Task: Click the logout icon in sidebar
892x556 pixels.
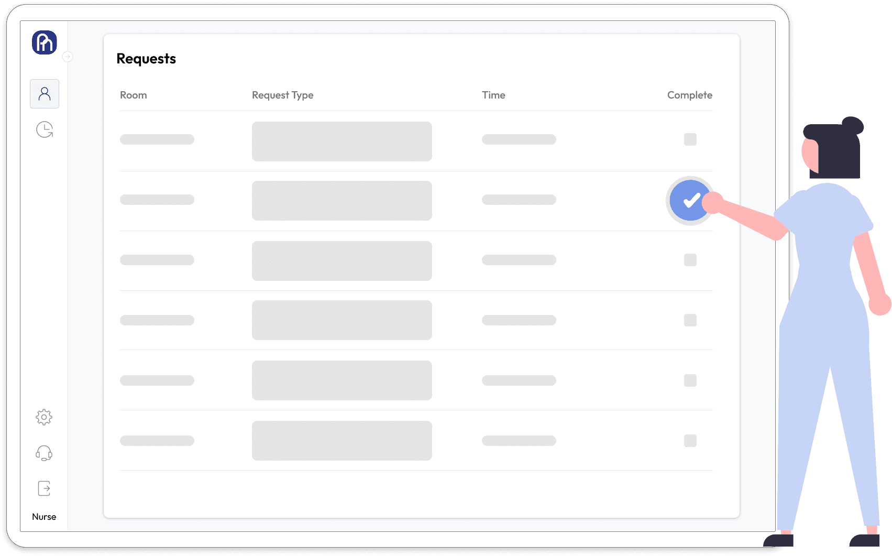Action: tap(44, 488)
